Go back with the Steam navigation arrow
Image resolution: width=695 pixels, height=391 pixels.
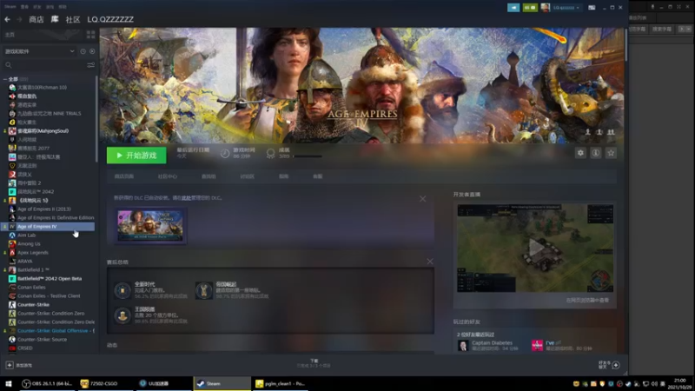pos(8,19)
